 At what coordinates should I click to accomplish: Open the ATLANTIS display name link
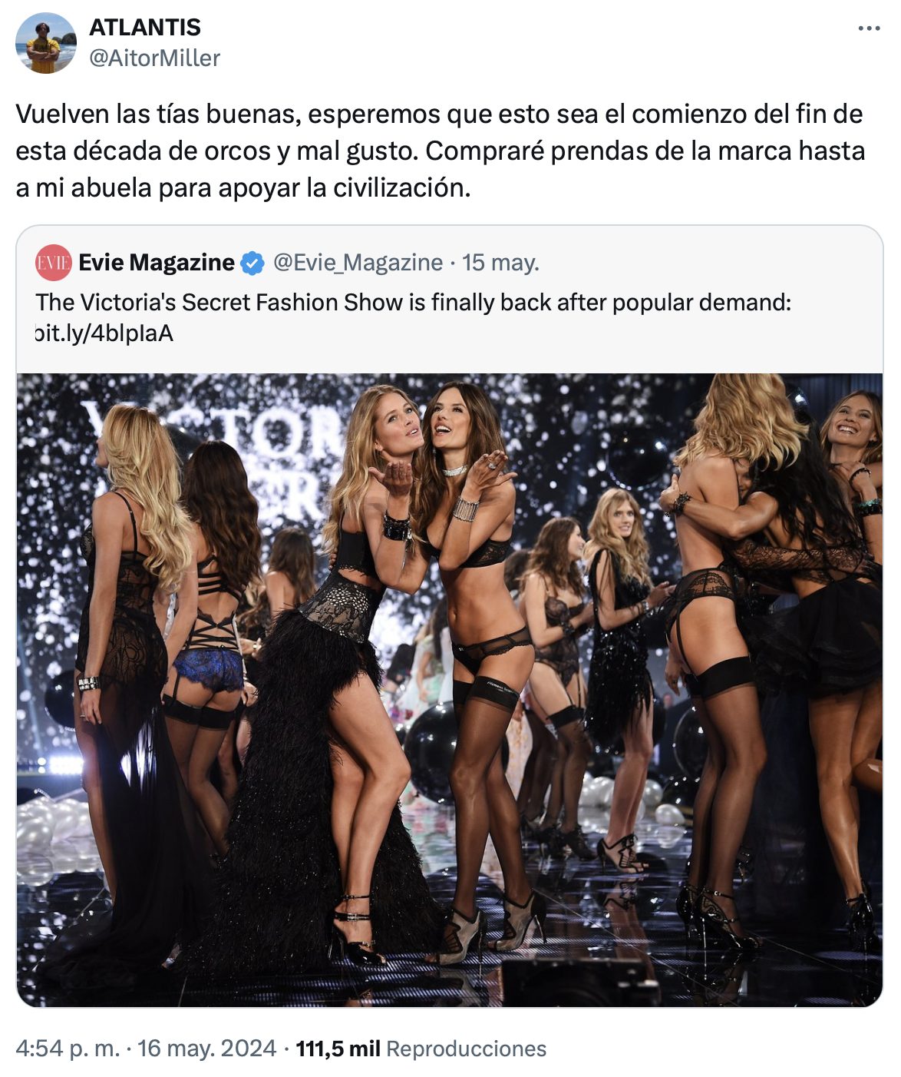(x=145, y=28)
